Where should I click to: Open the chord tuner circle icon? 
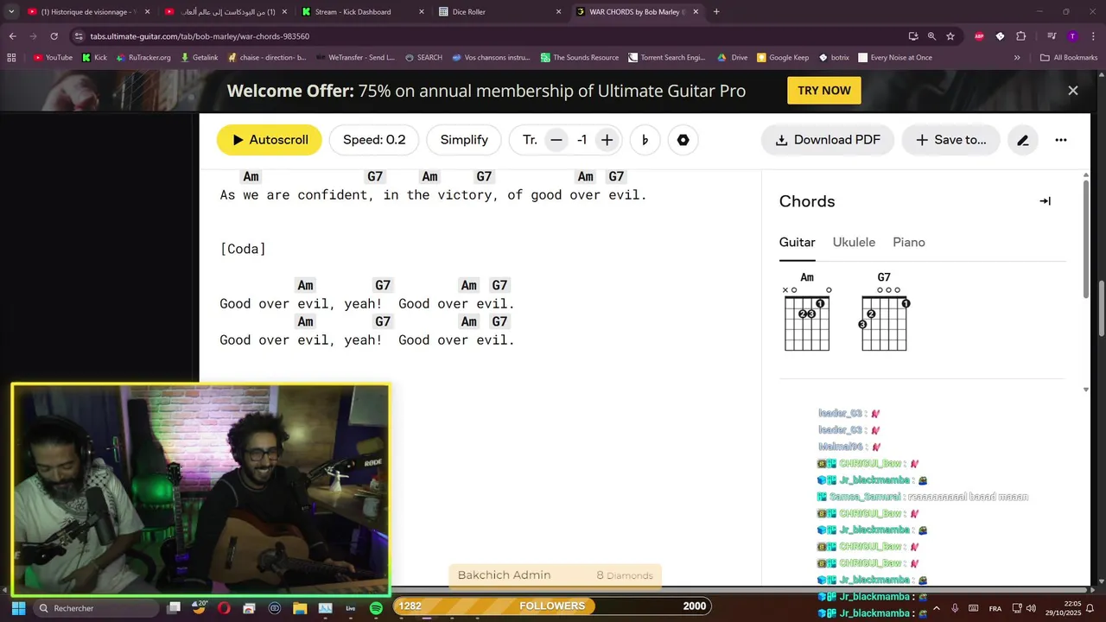click(683, 140)
